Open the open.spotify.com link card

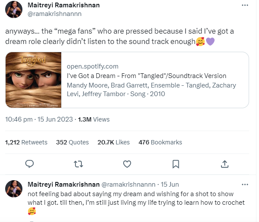click(x=154, y=80)
